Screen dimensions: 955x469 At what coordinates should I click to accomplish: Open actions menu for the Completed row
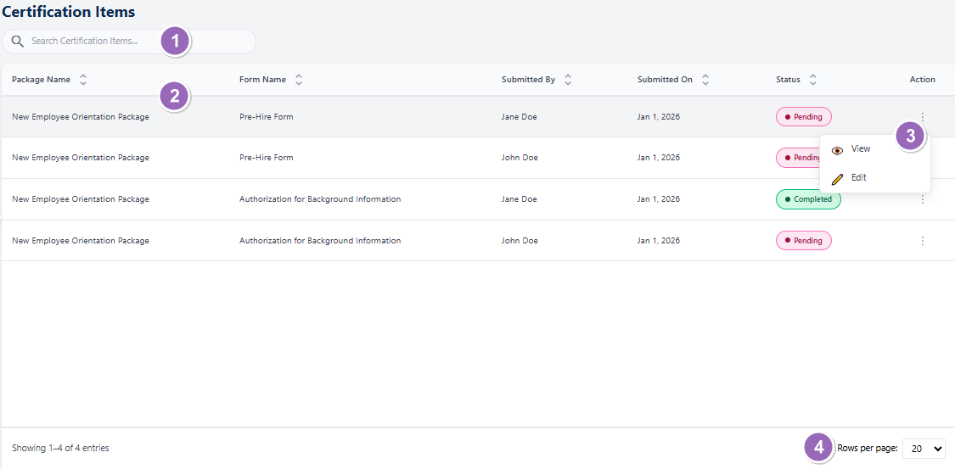tap(923, 199)
